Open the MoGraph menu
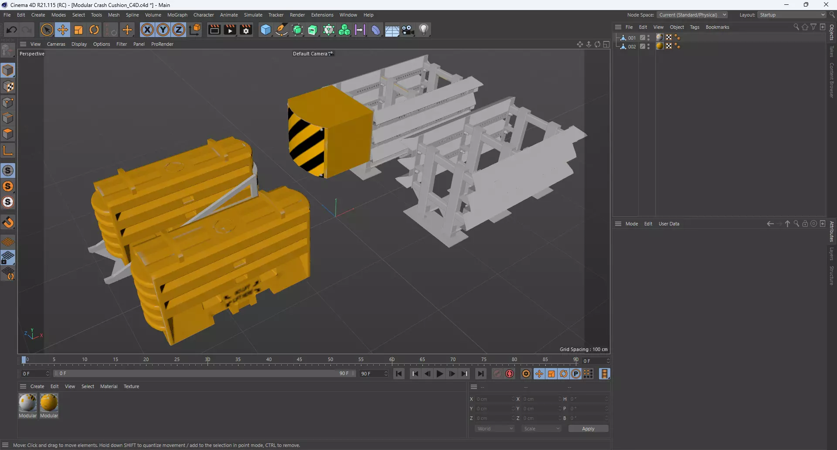 (177, 15)
